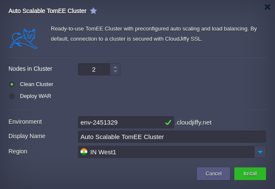The height and width of the screenshot is (189, 275).
Task: Mark TomEE Cluster as favorite with star
Action: click(93, 11)
